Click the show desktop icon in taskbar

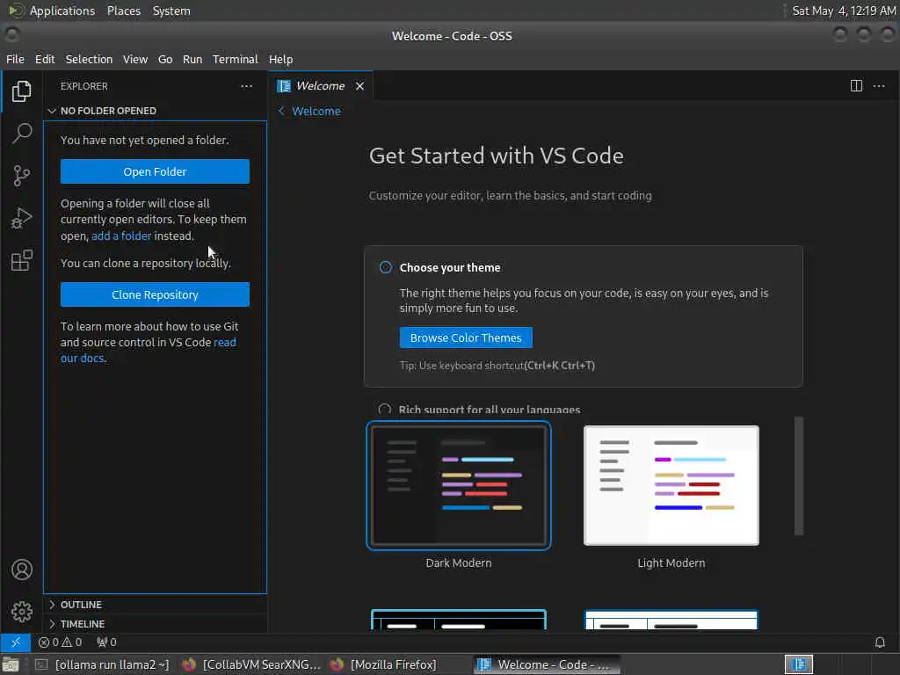point(11,665)
